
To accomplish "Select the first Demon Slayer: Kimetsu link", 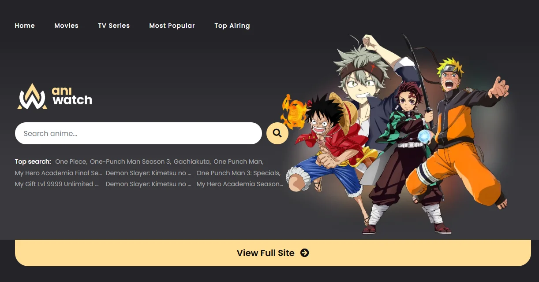I will point(148,173).
